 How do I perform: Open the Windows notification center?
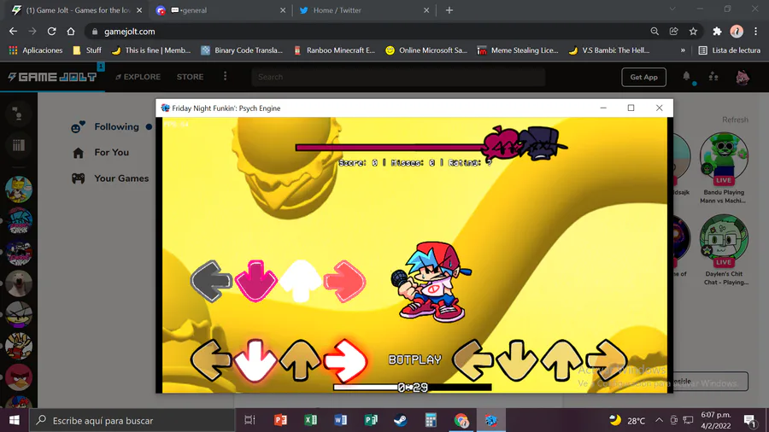(749, 420)
